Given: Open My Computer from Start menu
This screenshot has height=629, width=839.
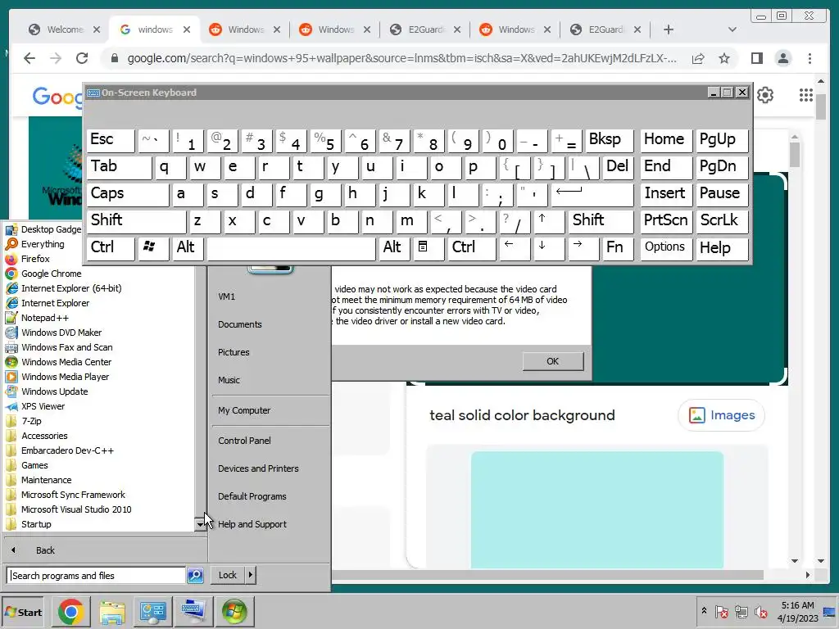Looking at the screenshot, I should pyautogui.click(x=244, y=410).
